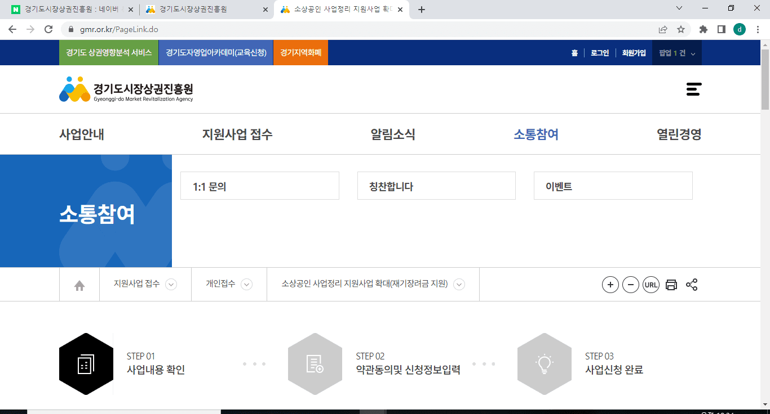Go back with browser back arrow
This screenshot has height=414, width=770.
(x=12, y=29)
